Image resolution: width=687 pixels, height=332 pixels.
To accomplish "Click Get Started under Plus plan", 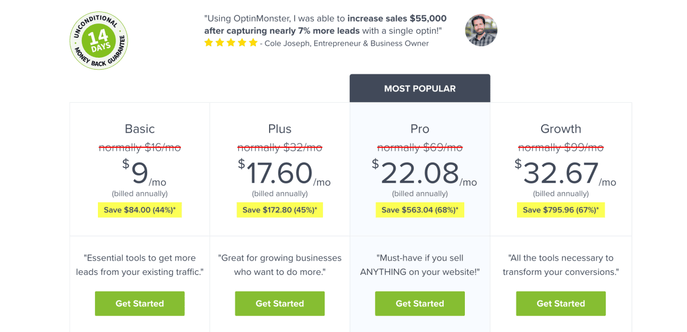I will (279, 303).
